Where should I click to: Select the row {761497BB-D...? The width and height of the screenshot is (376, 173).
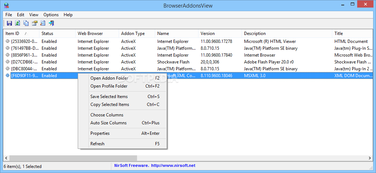point(188,48)
